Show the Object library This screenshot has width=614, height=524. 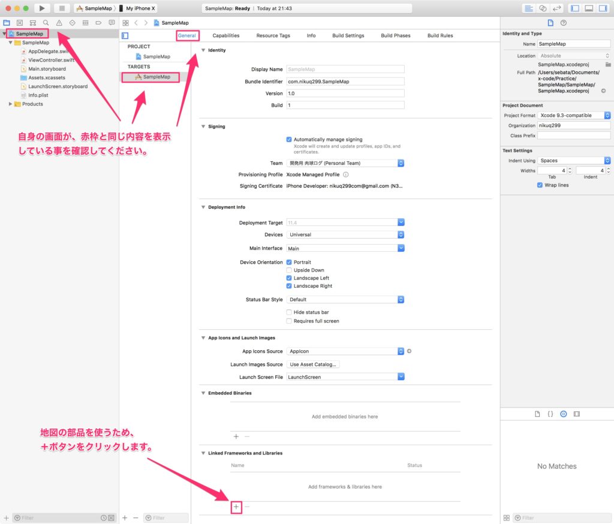564,414
